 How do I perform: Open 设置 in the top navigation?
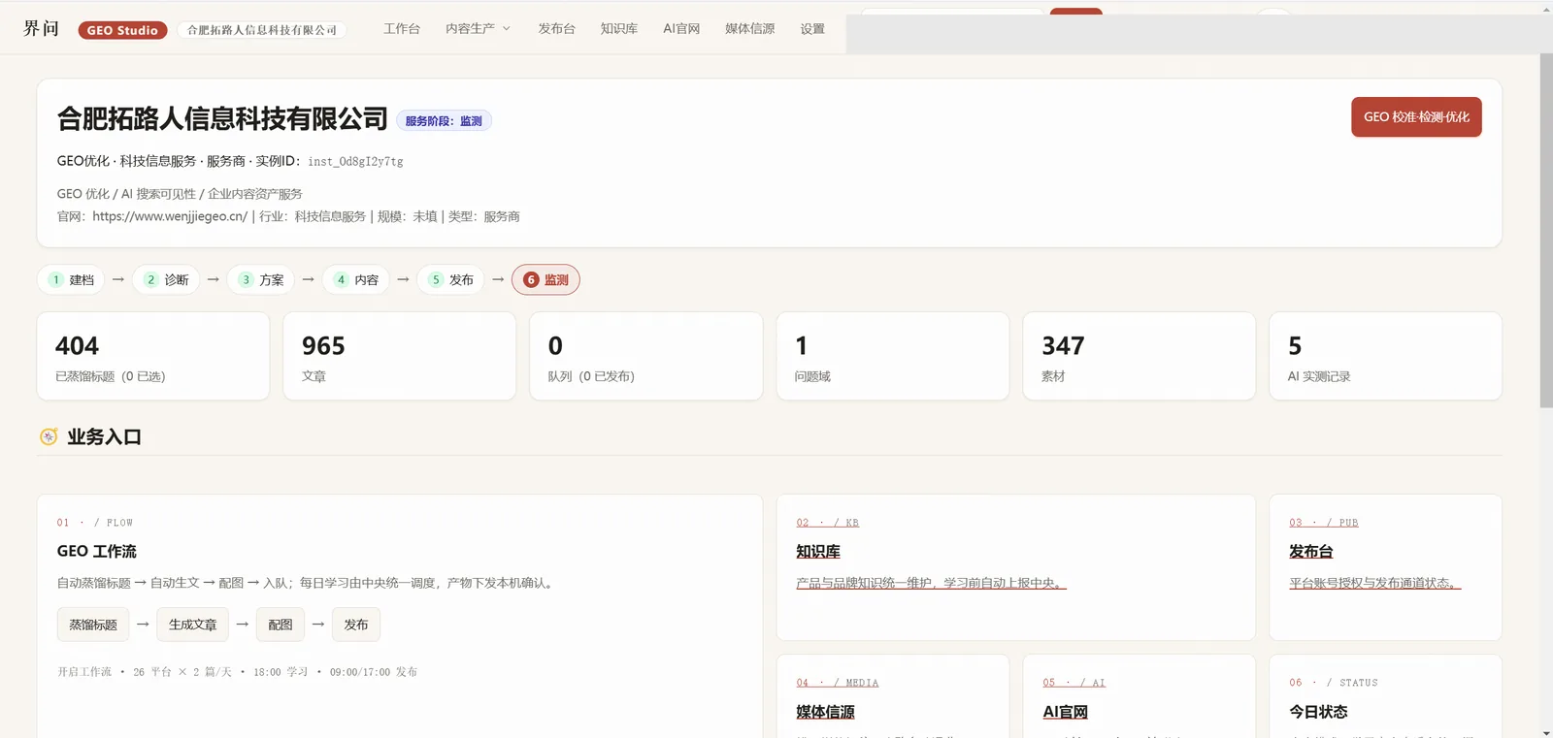pos(812,29)
